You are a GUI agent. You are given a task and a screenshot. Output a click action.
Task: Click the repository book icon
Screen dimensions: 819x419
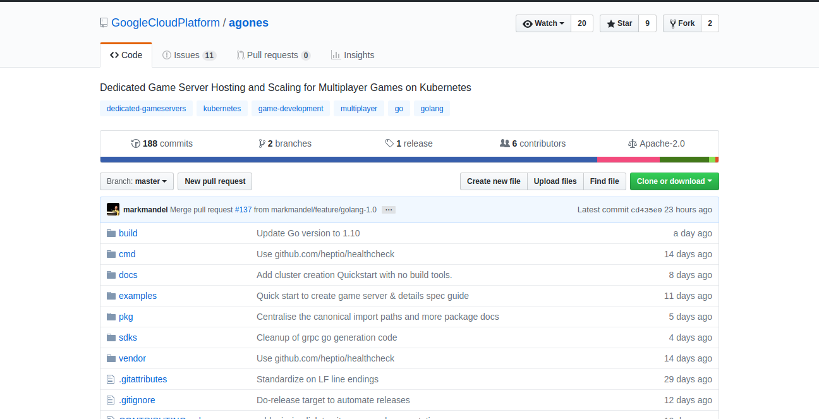pos(104,23)
